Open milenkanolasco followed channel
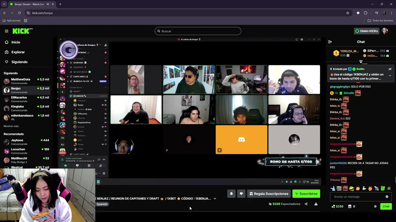Viewport: 396px width, 222px height. tap(26, 117)
